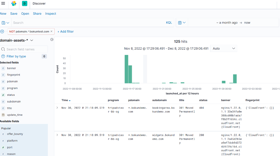This screenshot has width=280, height=156.
Task: Click the search magnifier in field names
Action: pyautogui.click(x=3, y=49)
